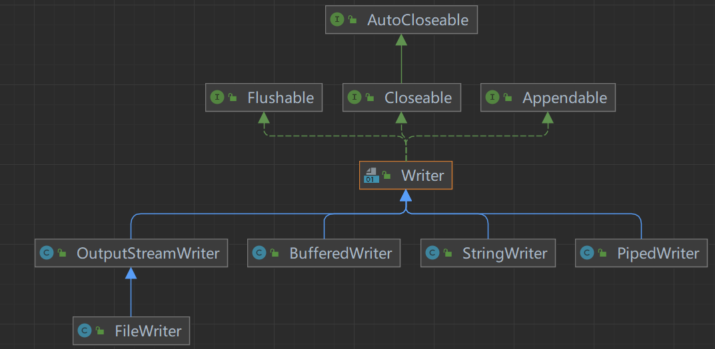The height and width of the screenshot is (349, 715).
Task: Select the Flushable node label
Action: point(280,98)
